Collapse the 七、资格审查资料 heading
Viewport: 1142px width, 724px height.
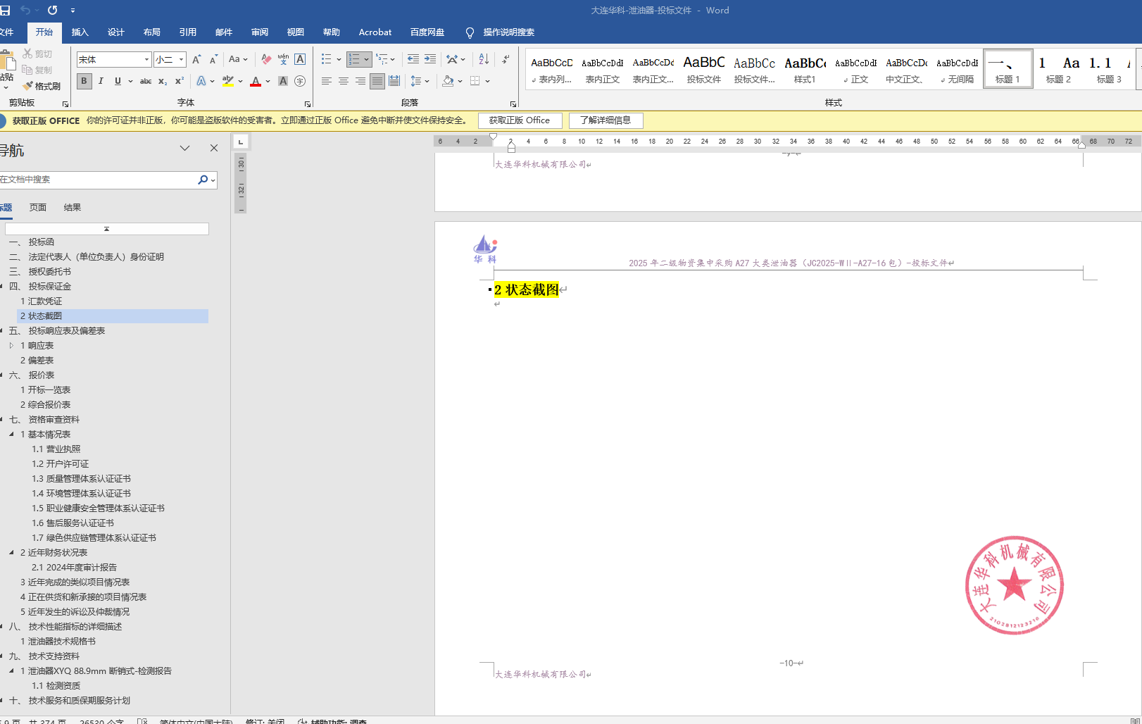point(2,420)
